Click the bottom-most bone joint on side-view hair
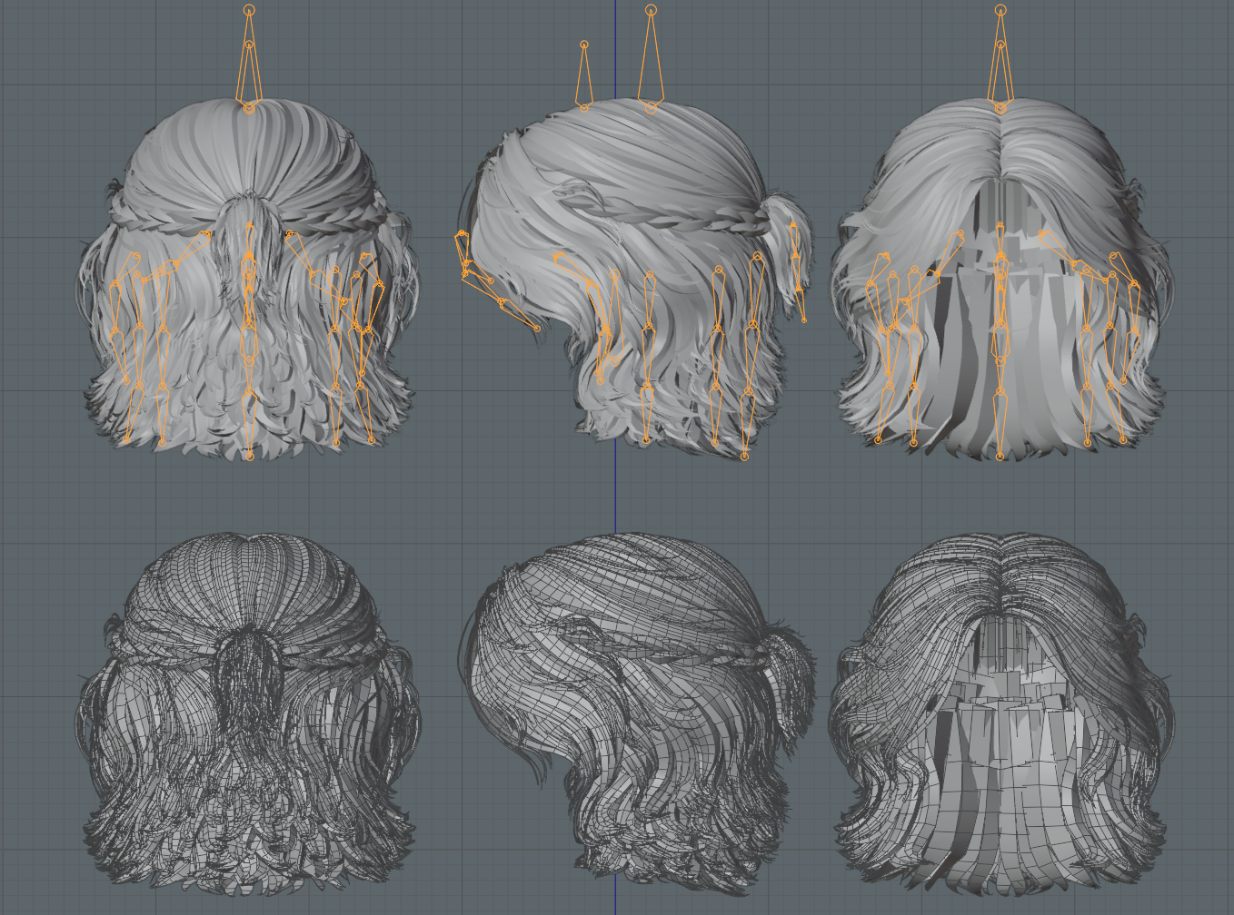 745,456
